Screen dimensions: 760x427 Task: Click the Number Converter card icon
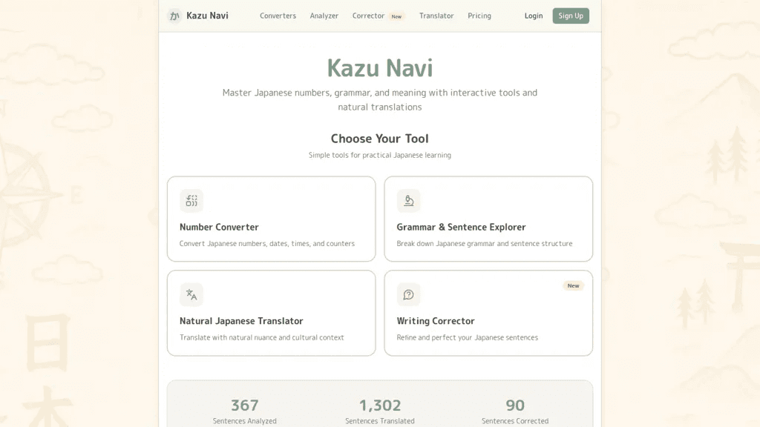[x=191, y=200]
